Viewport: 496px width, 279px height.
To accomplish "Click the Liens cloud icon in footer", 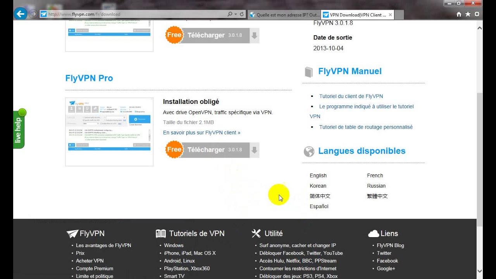I will (374, 234).
